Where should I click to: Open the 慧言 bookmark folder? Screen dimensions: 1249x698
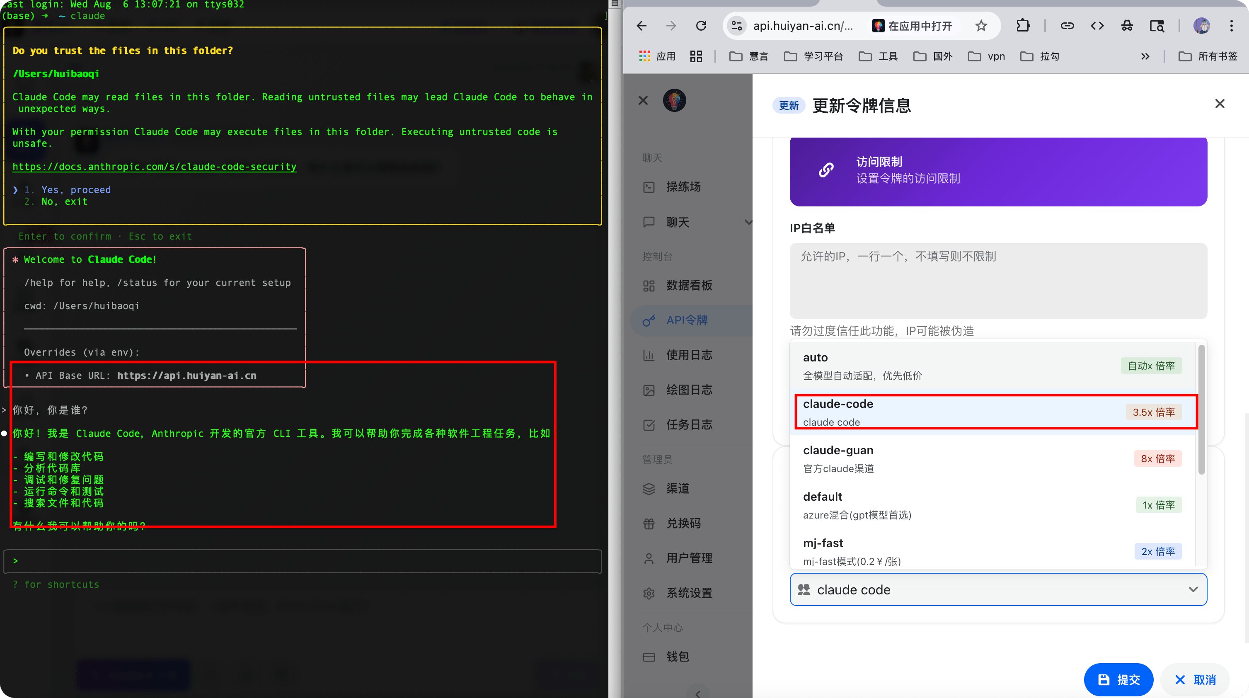(x=749, y=56)
